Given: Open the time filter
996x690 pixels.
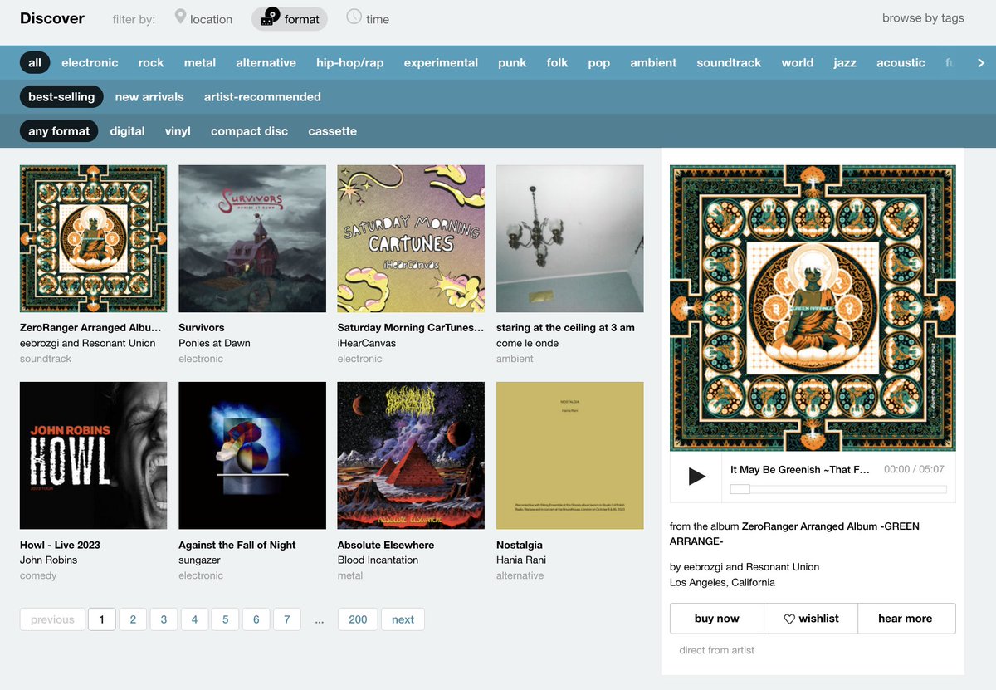Looking at the screenshot, I should pyautogui.click(x=368, y=18).
